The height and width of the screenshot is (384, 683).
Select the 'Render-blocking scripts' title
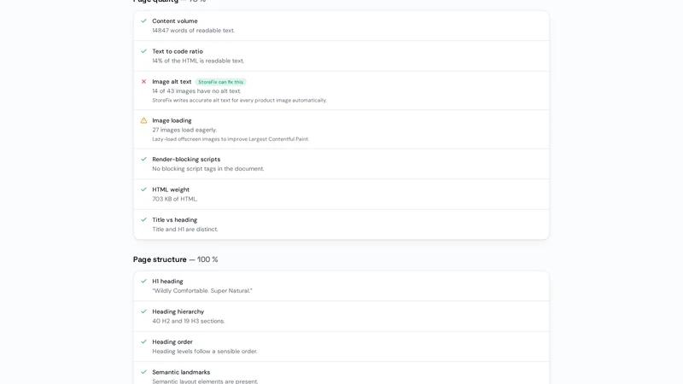(186, 160)
